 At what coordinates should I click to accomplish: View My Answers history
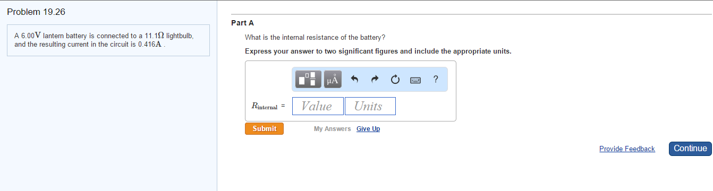click(332, 129)
